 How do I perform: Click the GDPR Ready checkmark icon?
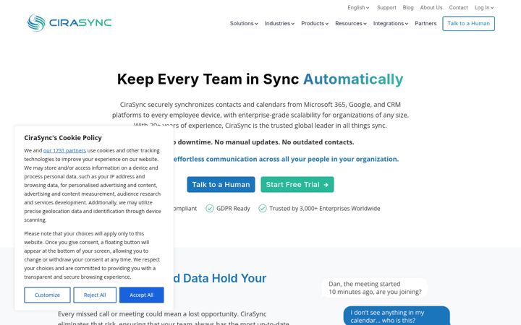click(210, 208)
